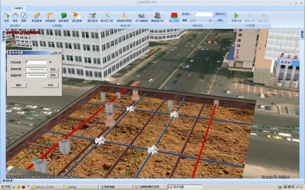305x190 pixels.
Task: Click the refresh page icon
Action: [x=24, y=17]
